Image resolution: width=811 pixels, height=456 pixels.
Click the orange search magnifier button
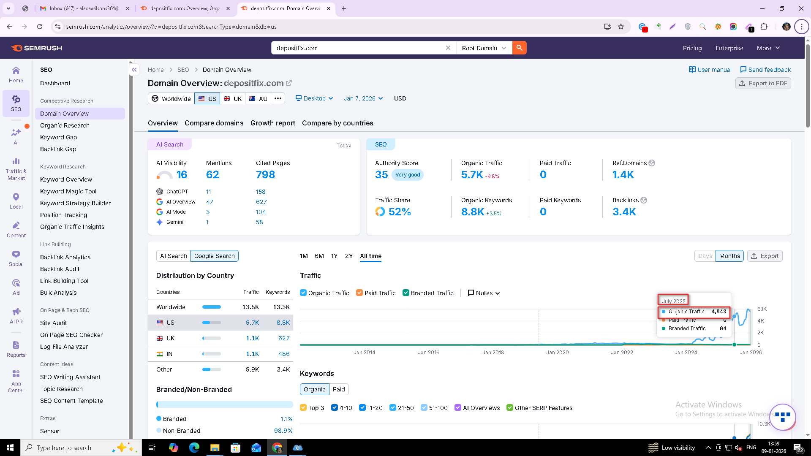click(x=519, y=48)
